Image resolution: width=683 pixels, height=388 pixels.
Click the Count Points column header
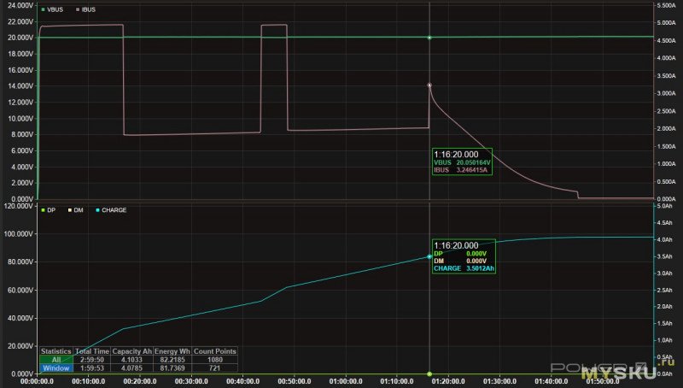pyautogui.click(x=215, y=350)
